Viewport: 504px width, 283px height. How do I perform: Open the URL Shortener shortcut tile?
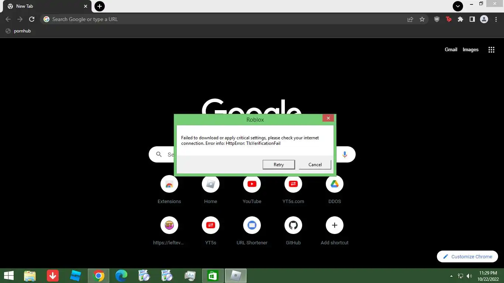[x=252, y=231]
